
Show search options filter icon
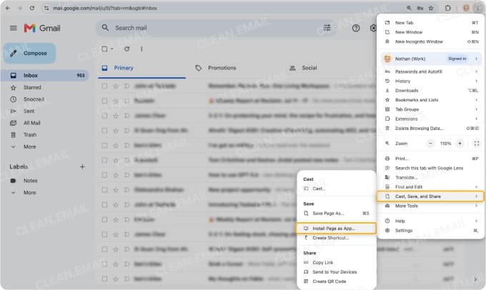click(327, 28)
